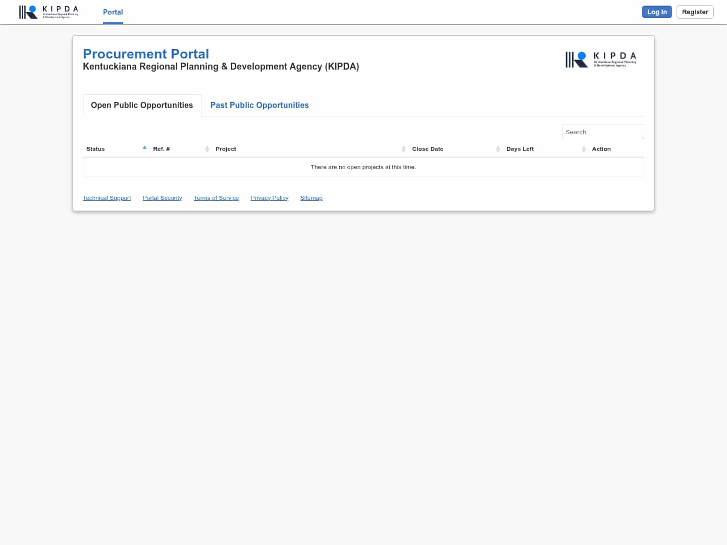Toggle Days Left column ordering
This screenshot has height=545, width=727.
click(x=584, y=148)
